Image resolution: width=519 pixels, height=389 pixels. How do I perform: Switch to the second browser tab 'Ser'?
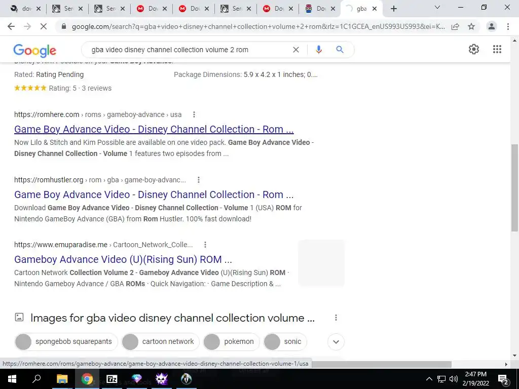coord(63,9)
